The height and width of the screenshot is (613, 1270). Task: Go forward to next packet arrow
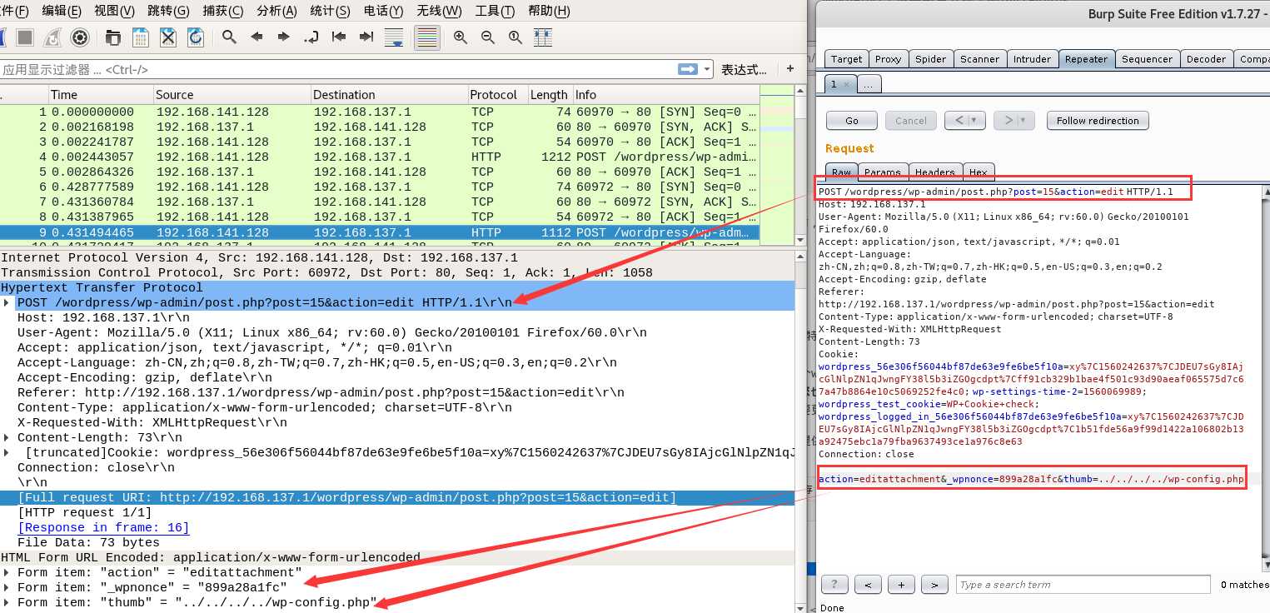(x=284, y=37)
